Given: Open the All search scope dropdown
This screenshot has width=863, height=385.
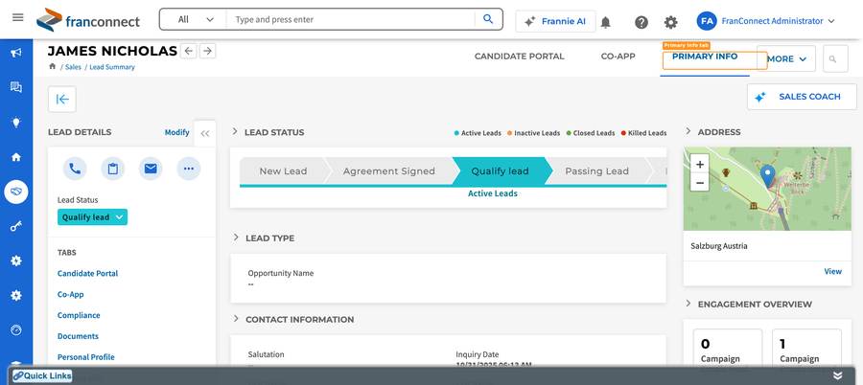Looking at the screenshot, I should pos(195,19).
